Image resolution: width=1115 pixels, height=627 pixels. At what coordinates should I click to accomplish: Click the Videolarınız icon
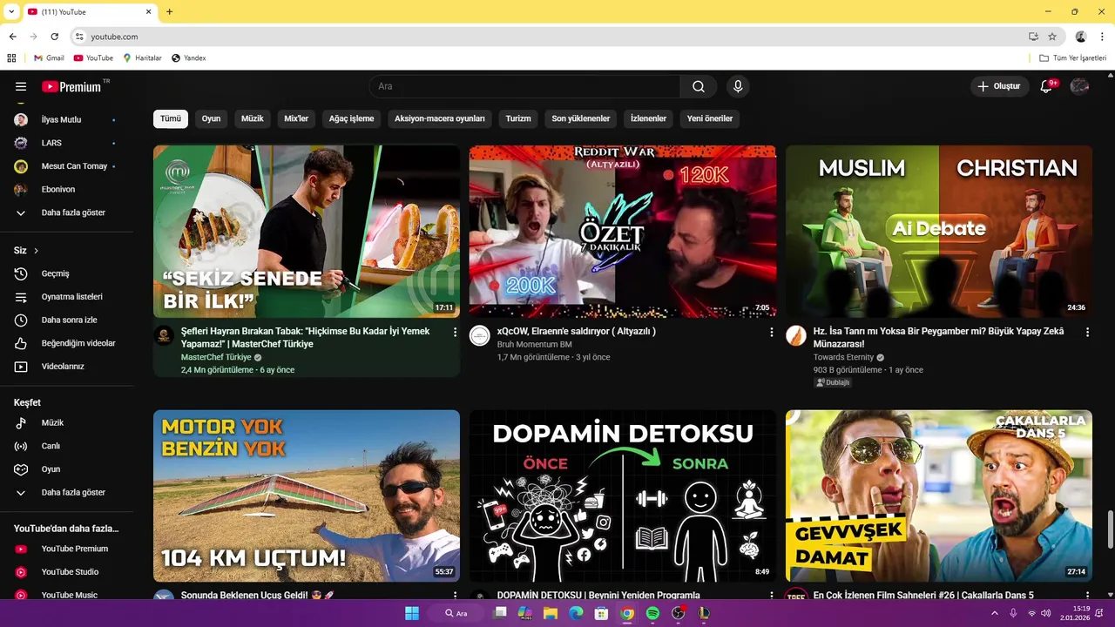(x=21, y=367)
